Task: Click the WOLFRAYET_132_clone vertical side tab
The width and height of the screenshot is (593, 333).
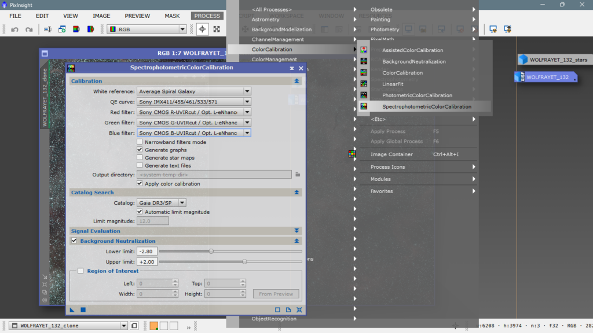Action: point(45,97)
